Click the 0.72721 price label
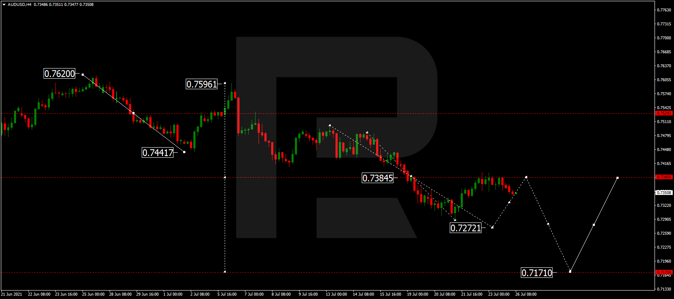This screenshot has width=674, height=299. [465, 228]
